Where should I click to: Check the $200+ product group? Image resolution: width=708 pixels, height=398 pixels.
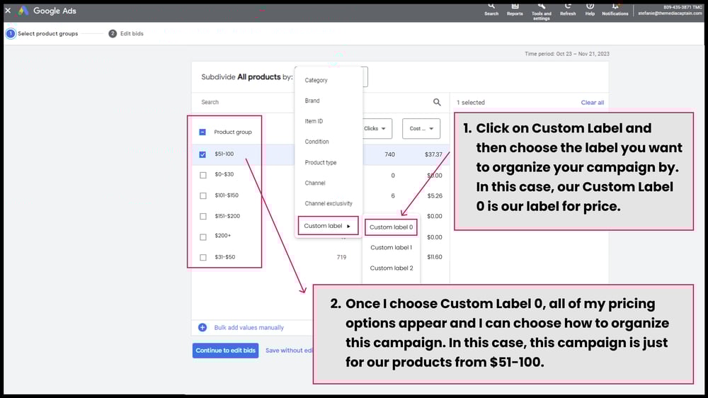pyautogui.click(x=202, y=237)
